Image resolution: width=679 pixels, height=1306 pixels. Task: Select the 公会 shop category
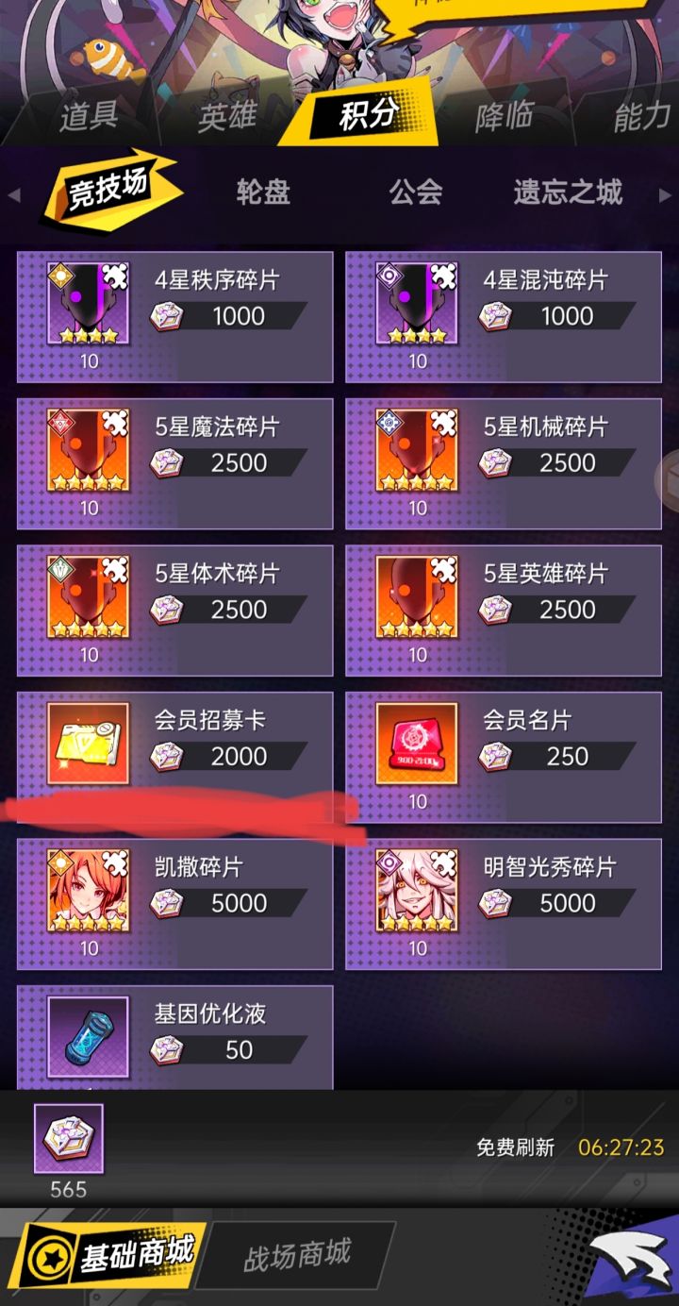[416, 193]
